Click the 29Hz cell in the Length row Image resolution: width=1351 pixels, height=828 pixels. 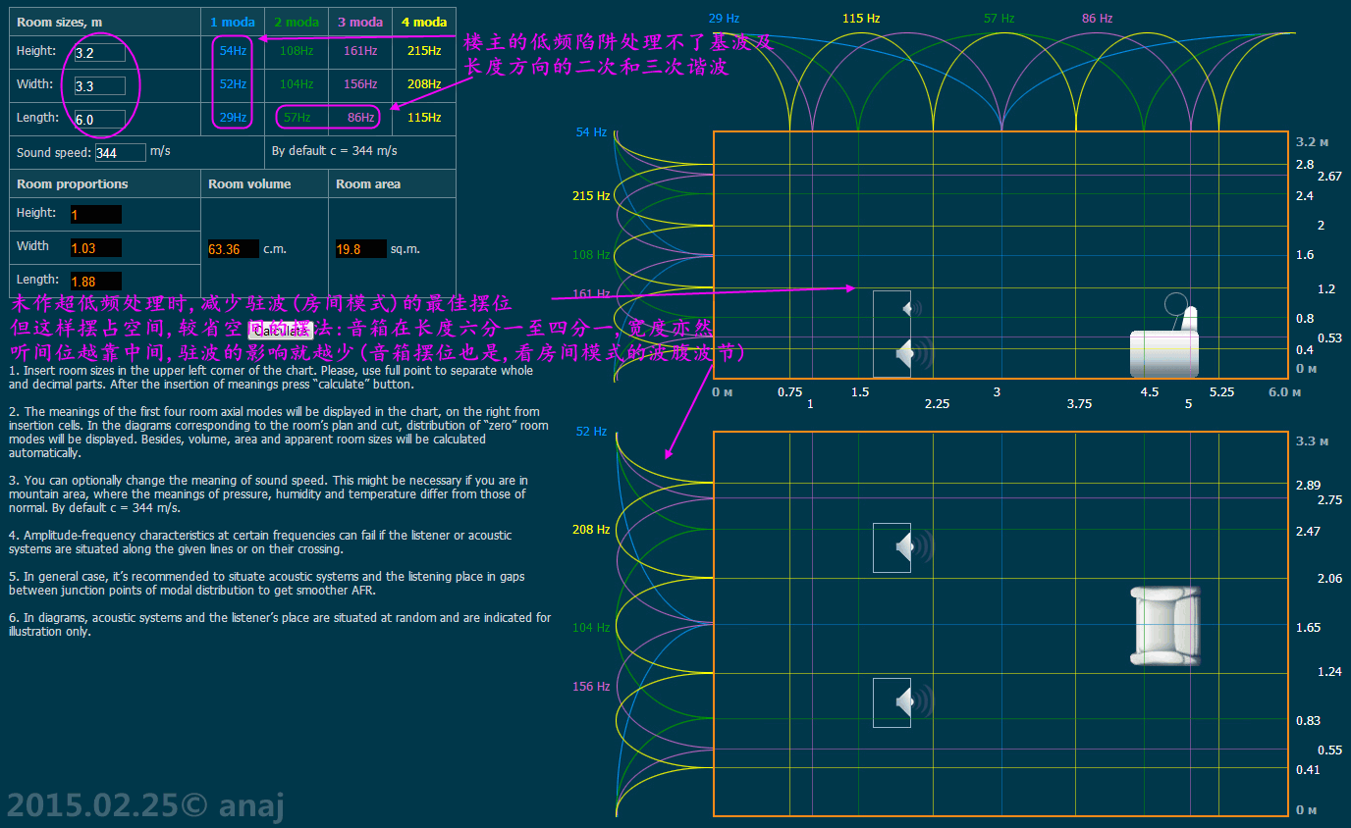click(x=233, y=118)
